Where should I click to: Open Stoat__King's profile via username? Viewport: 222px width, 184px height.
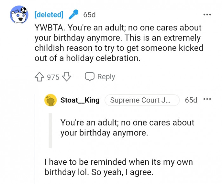pyautogui.click(x=80, y=100)
